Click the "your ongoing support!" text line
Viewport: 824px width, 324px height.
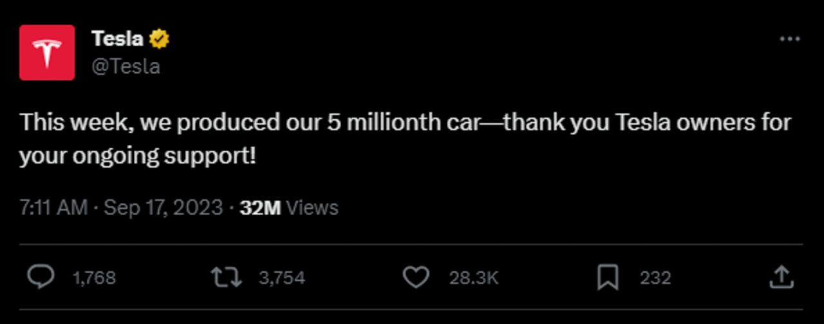tap(138, 156)
